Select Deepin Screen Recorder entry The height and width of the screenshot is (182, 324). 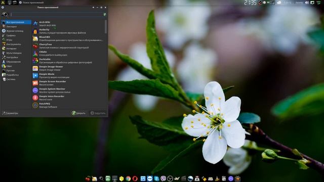tap(68, 83)
